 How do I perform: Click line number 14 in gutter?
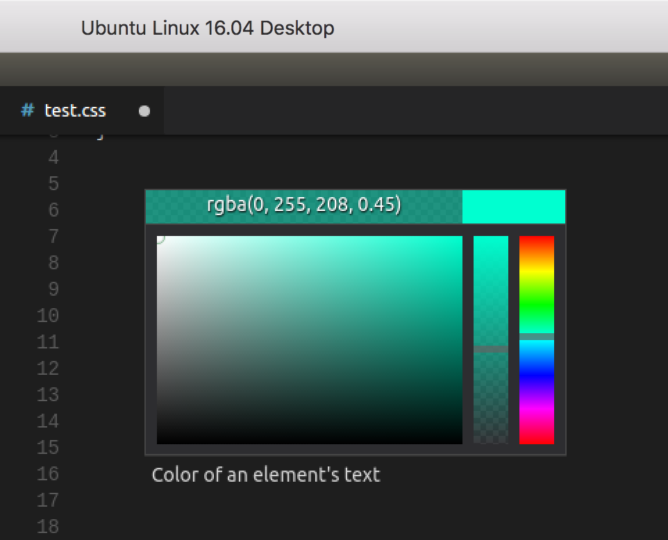[x=48, y=421]
